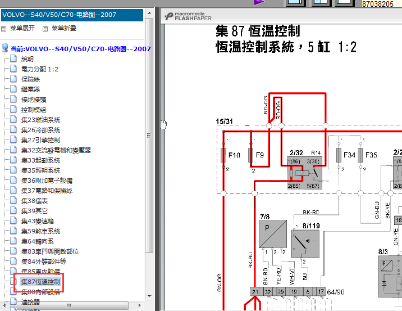This screenshot has height=311, width=402.
Task: Select 集39其它 in the tree
Action: (x=34, y=211)
